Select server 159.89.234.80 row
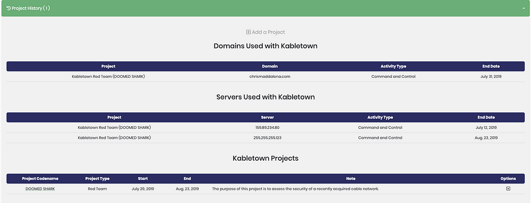The height and width of the screenshot is (203, 531). coord(265,128)
